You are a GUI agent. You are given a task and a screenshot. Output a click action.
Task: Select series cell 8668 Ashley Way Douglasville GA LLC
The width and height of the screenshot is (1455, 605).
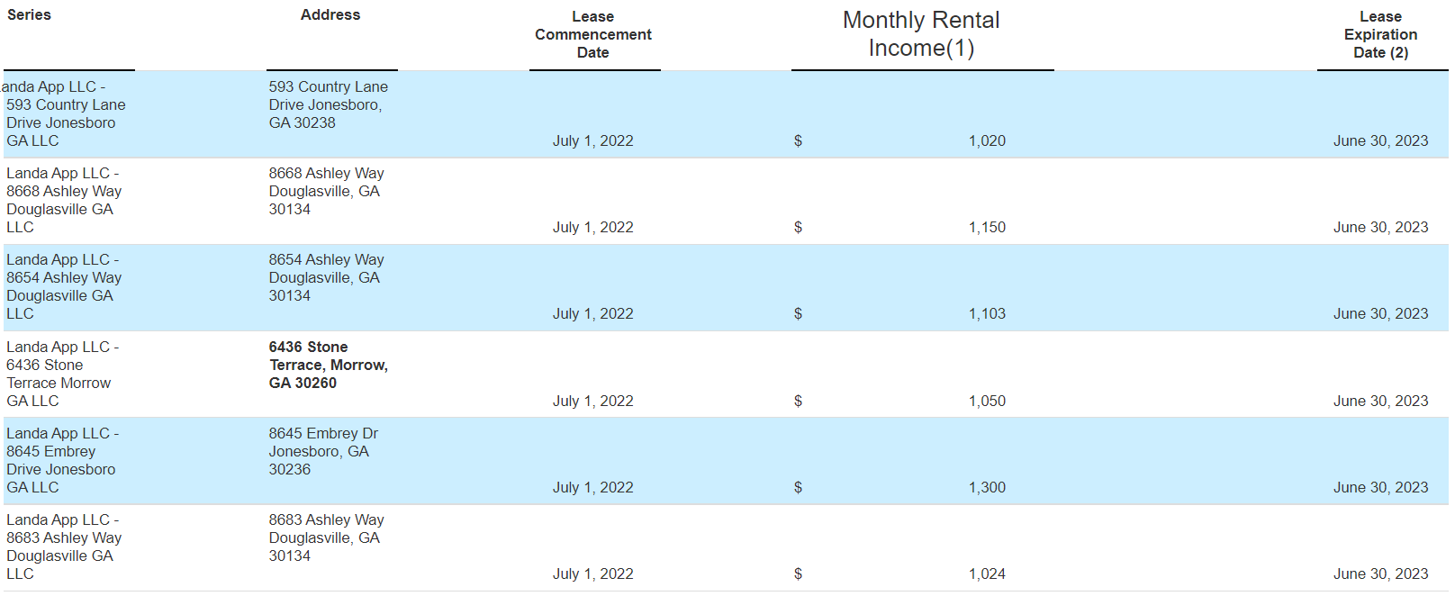tap(64, 200)
